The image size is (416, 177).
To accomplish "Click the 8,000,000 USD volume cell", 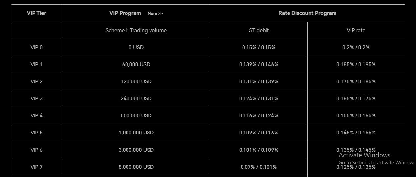I will 136,167.
